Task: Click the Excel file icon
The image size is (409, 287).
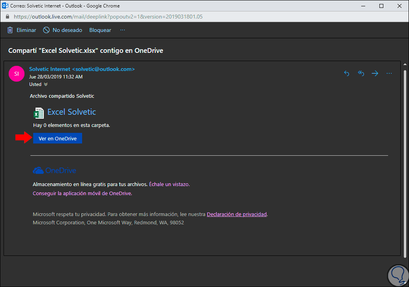Action: coord(38,113)
